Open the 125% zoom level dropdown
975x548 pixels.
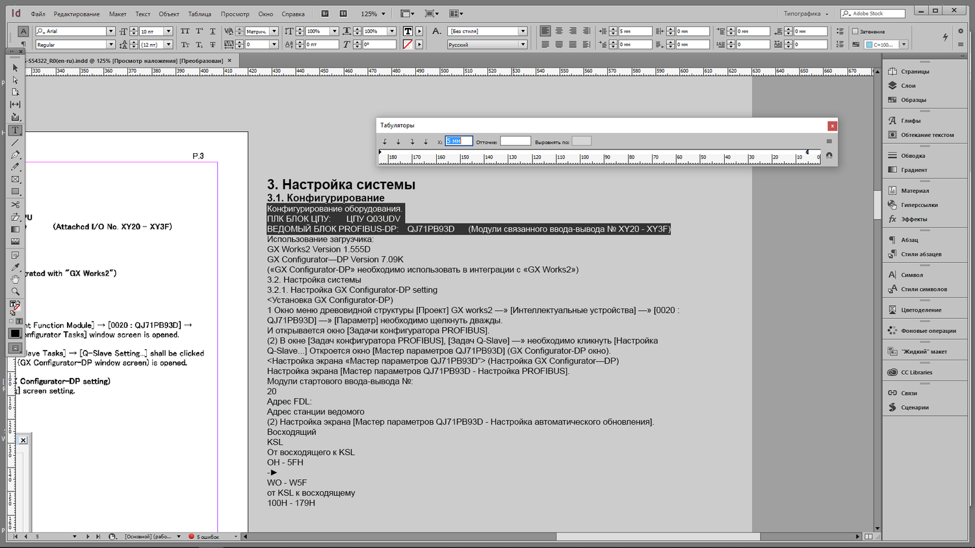(383, 14)
